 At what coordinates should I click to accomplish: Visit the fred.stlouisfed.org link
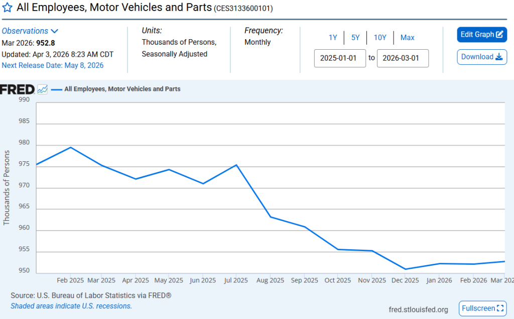pos(418,309)
